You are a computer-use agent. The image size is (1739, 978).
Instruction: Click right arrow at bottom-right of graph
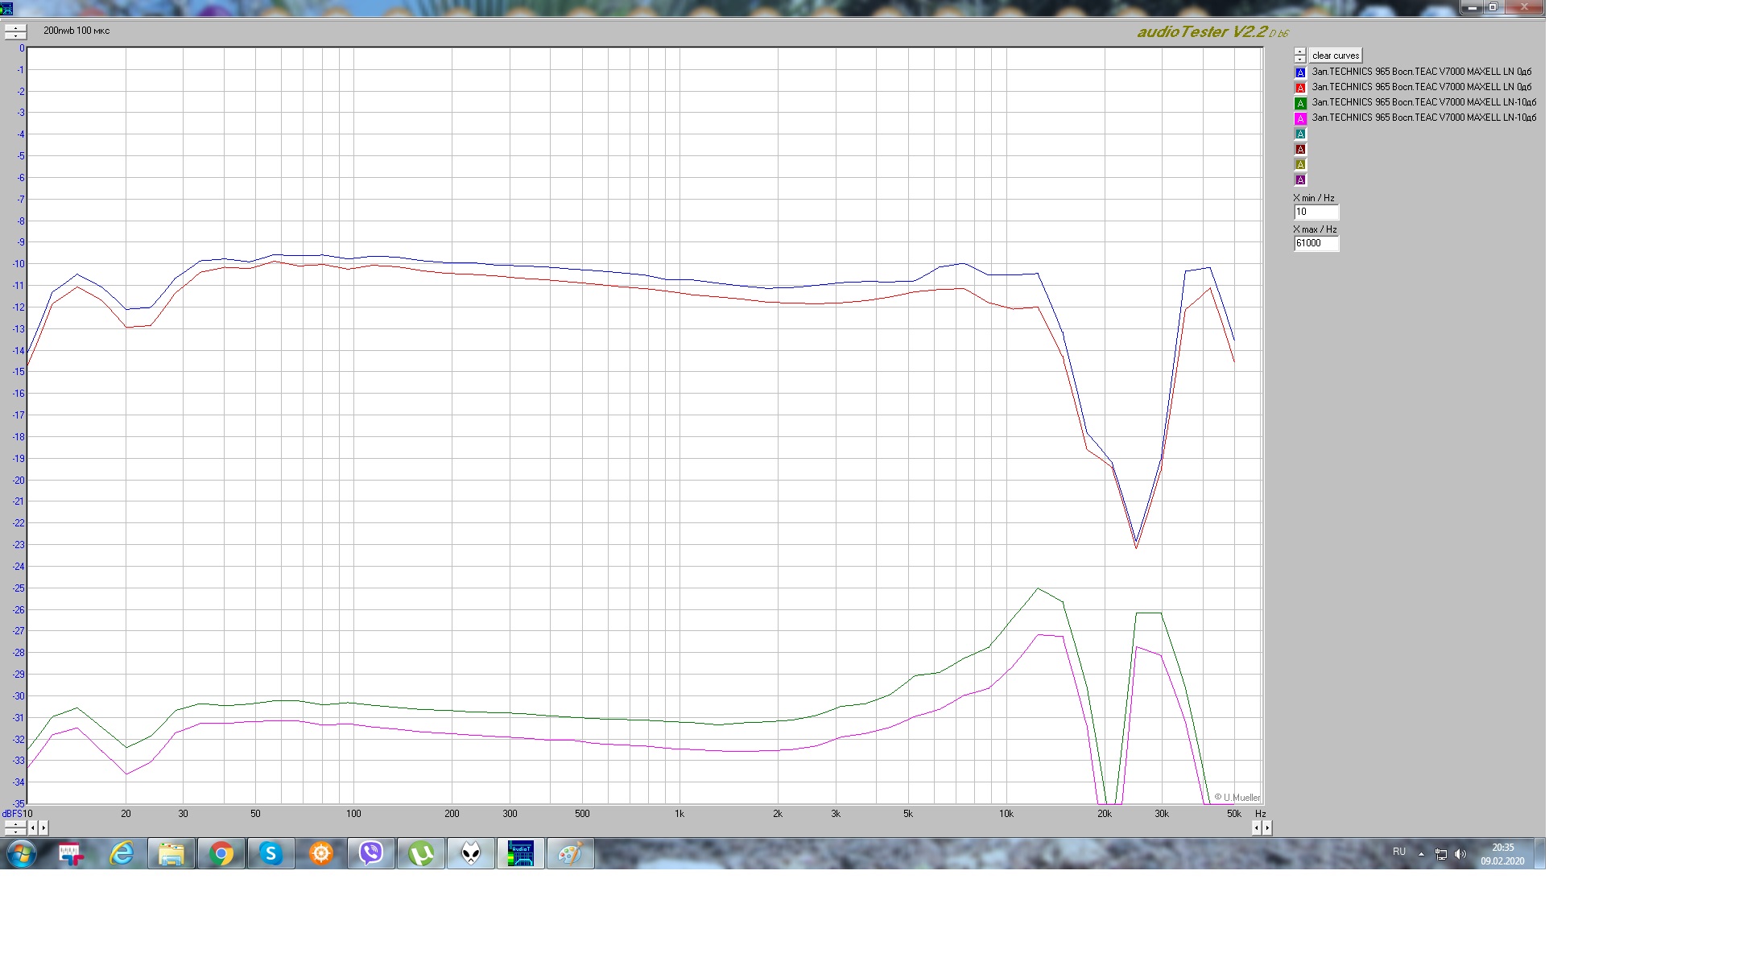[x=1267, y=827]
